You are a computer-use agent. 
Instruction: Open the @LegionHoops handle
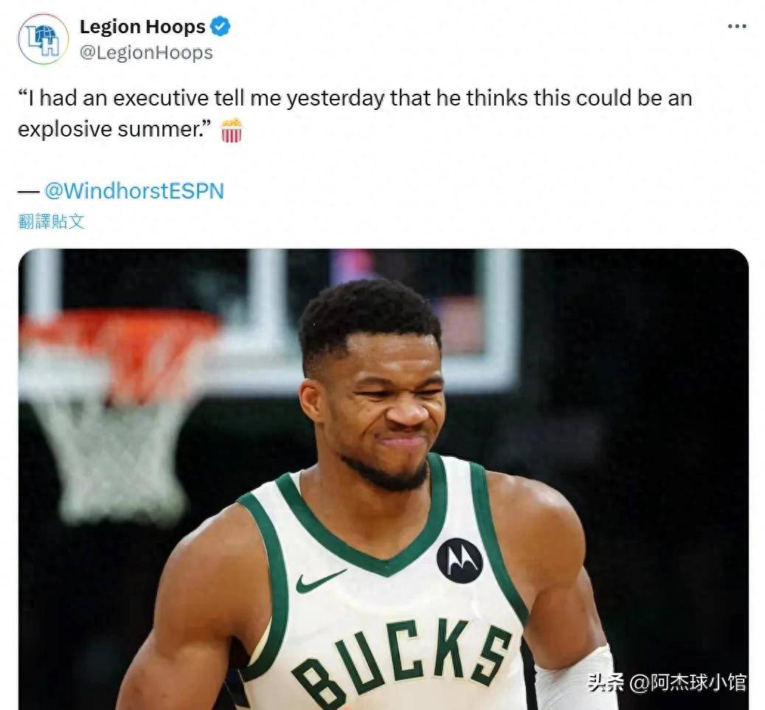pos(146,52)
